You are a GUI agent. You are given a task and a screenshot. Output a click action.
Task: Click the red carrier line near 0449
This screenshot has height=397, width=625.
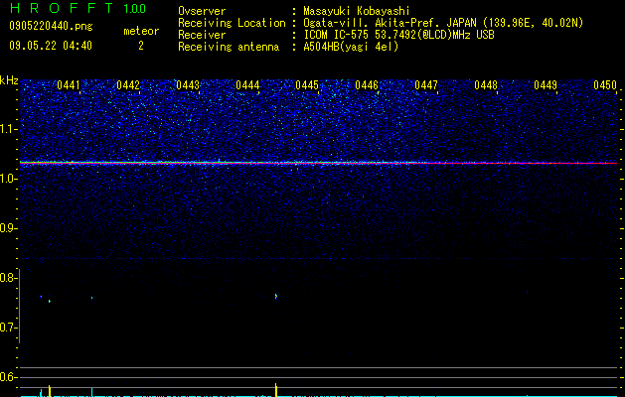tap(546, 163)
